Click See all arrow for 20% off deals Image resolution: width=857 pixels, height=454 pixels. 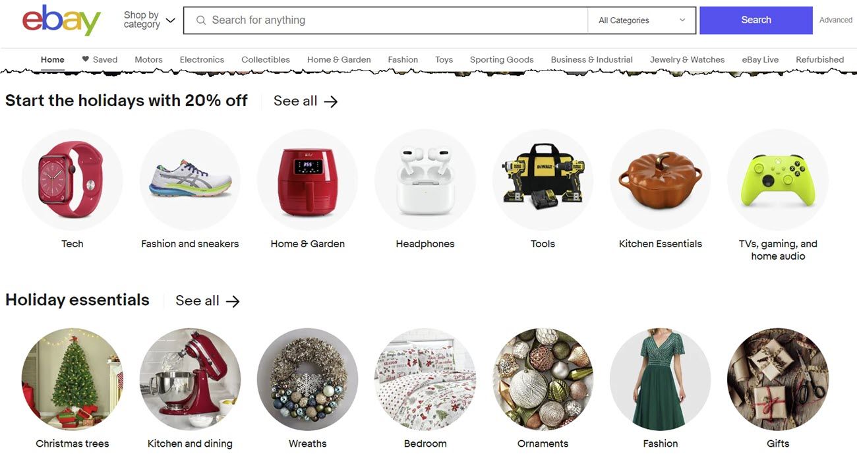tap(306, 101)
